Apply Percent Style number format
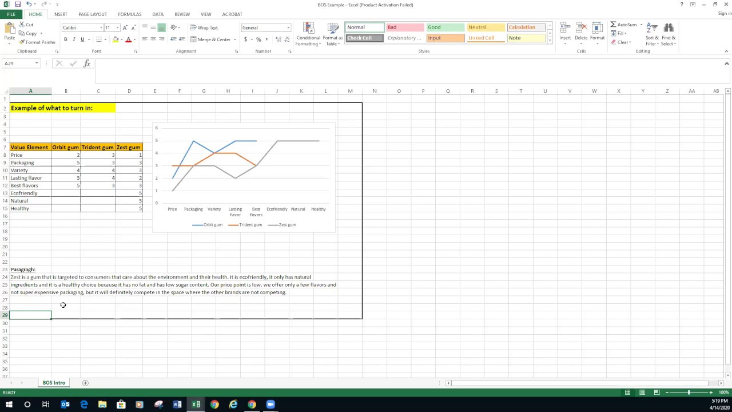The height and width of the screenshot is (412, 732). 258,39
